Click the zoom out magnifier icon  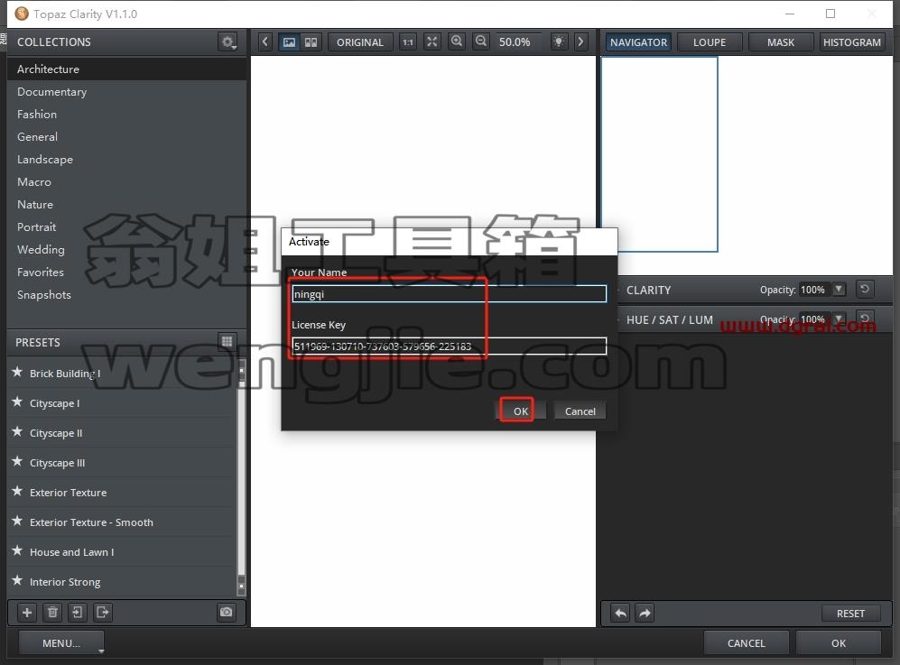[481, 42]
